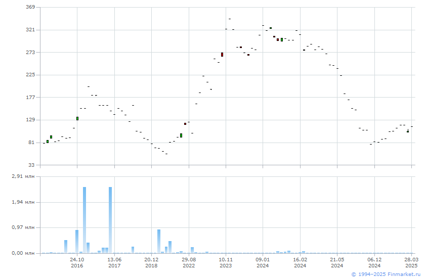Select the 1,94 млн volume label
Screen dimensions: 425x278
click(23, 202)
